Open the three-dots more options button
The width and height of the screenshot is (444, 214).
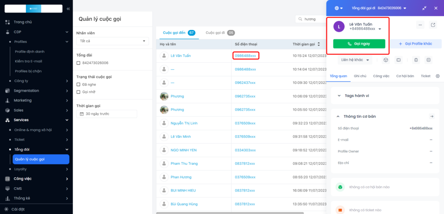coord(420,25)
